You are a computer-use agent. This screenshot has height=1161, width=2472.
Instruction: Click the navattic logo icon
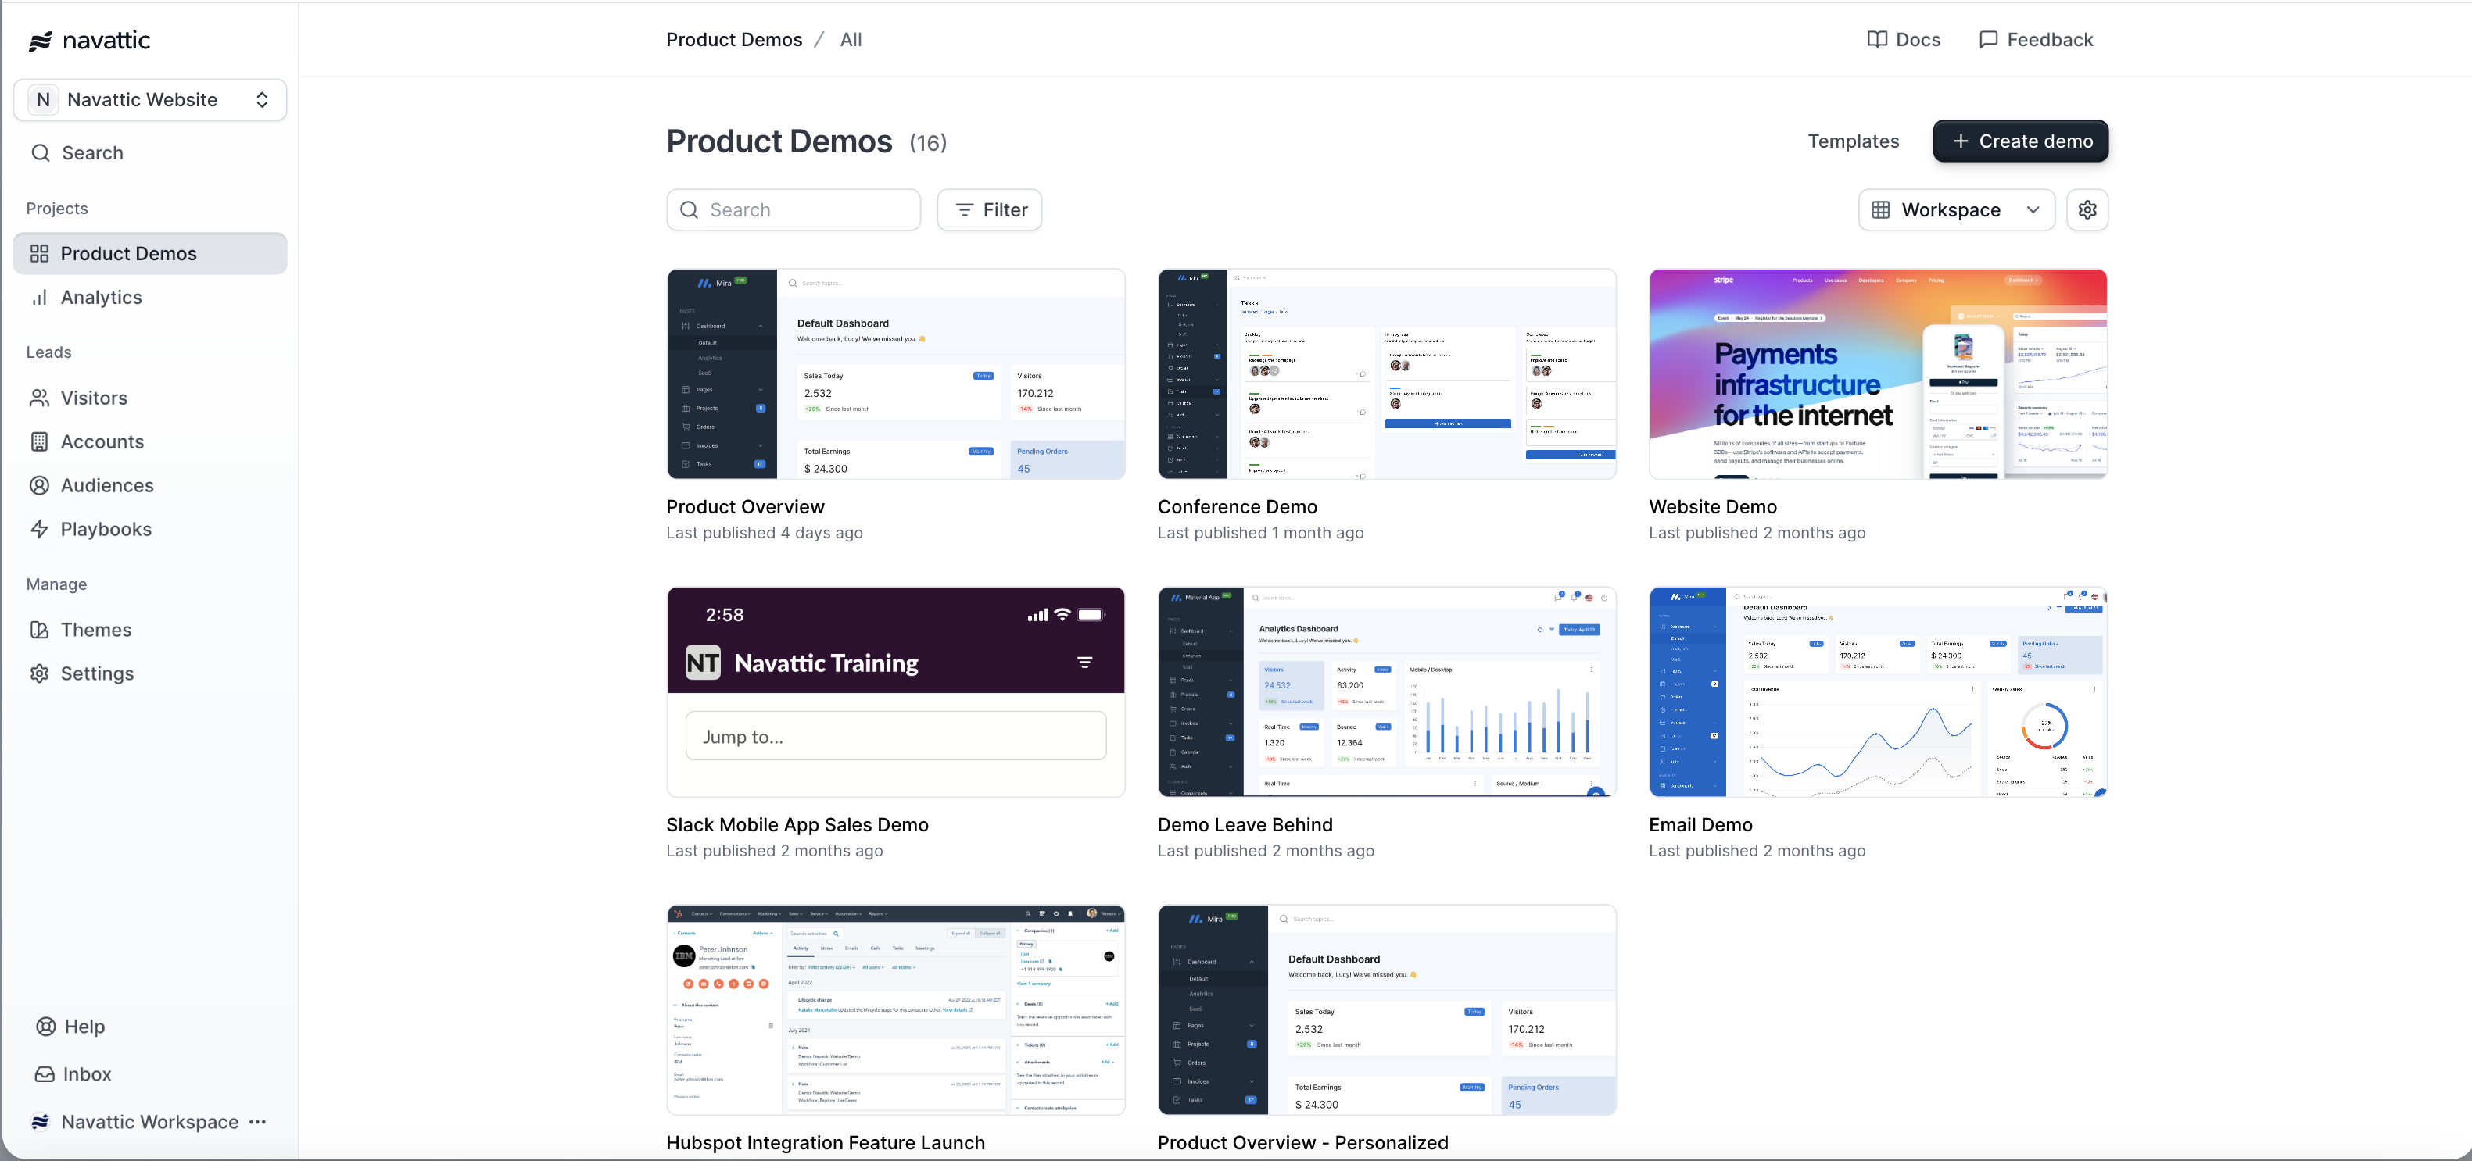click(41, 41)
